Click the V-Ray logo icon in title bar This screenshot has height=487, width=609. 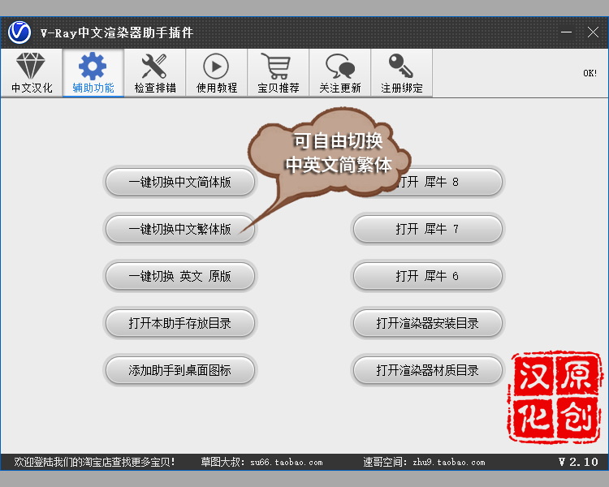coord(19,32)
